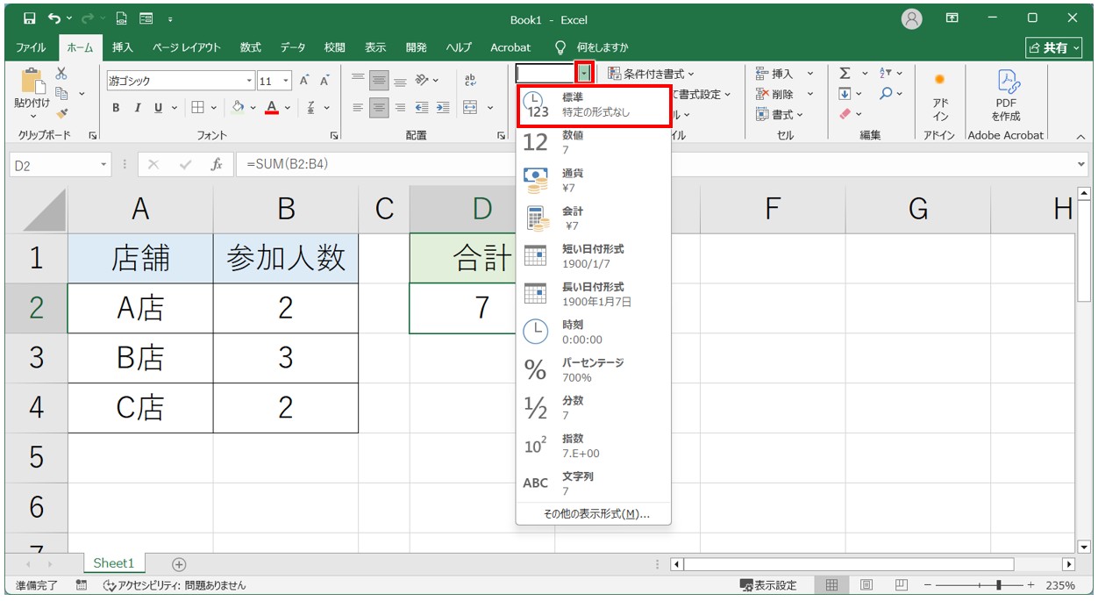1098x601 pixels.
Task: Expand the 条件付き書式 conditional formatting menu
Action: tap(650, 74)
